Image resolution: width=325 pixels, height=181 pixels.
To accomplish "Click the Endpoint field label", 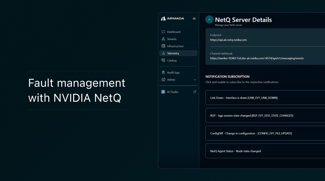I will (216, 35).
